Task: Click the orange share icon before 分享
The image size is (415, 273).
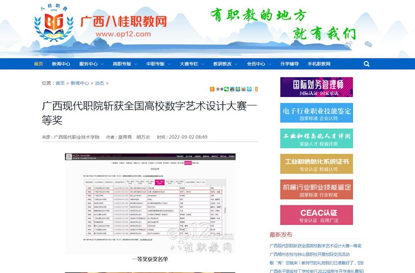Action: (212, 89)
